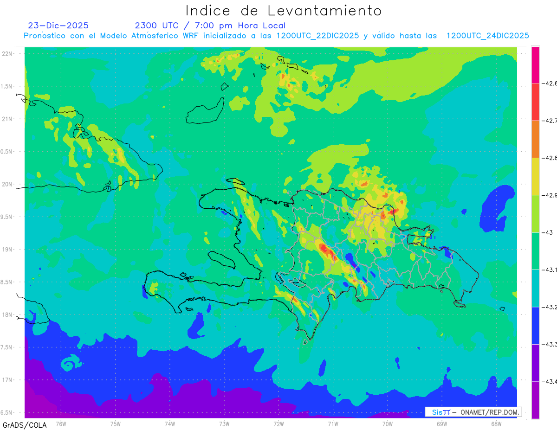This screenshot has height=430, width=557.
Task: Select the lime-green color bar swatch
Action: pos(535,213)
